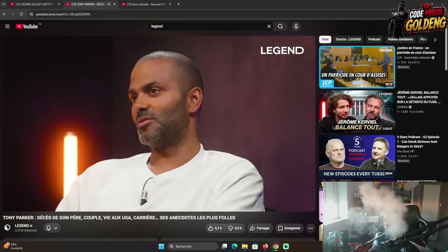This screenshot has width=448, height=252.
Task: Start voice search with the microphone icon
Action: (296, 26)
